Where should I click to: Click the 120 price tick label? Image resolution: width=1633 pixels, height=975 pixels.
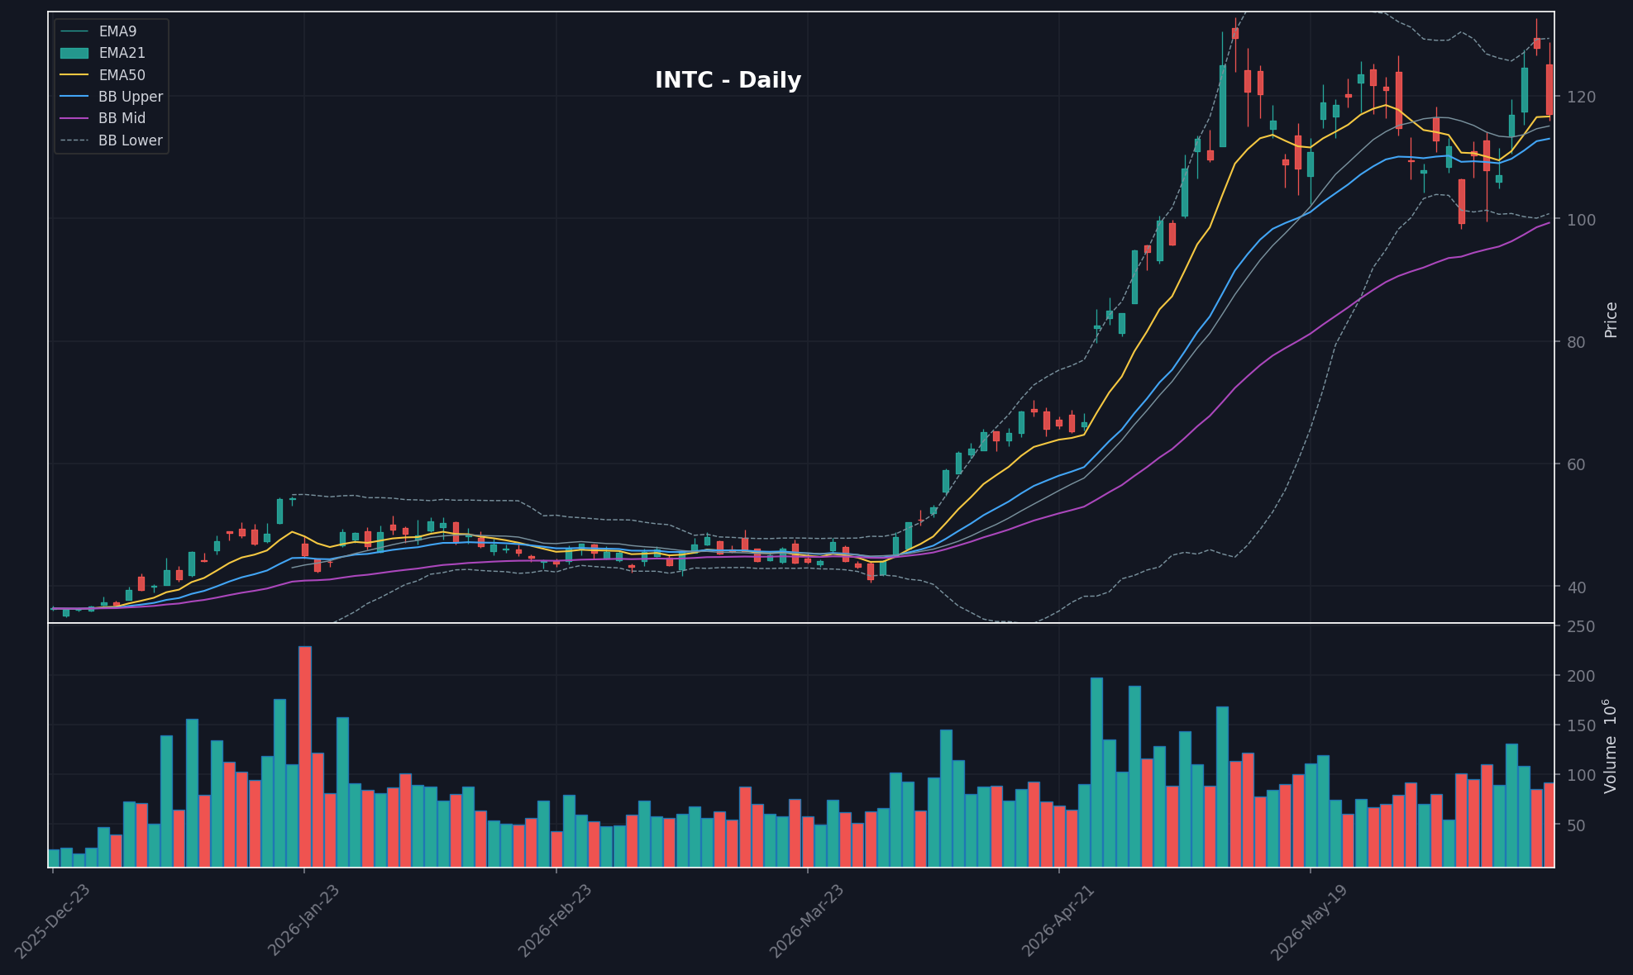coord(1582,97)
